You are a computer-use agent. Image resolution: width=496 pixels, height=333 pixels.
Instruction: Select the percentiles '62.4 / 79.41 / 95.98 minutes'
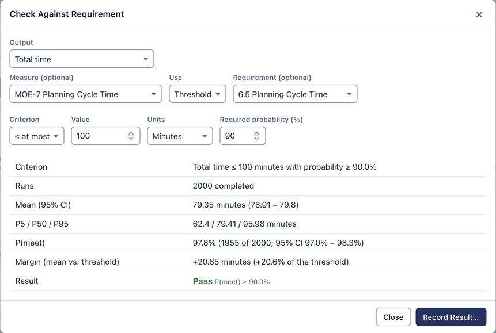coord(244,224)
